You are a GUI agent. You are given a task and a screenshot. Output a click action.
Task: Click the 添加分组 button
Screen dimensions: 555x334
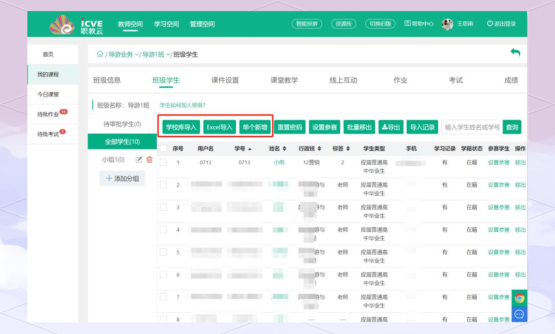pyautogui.click(x=122, y=179)
